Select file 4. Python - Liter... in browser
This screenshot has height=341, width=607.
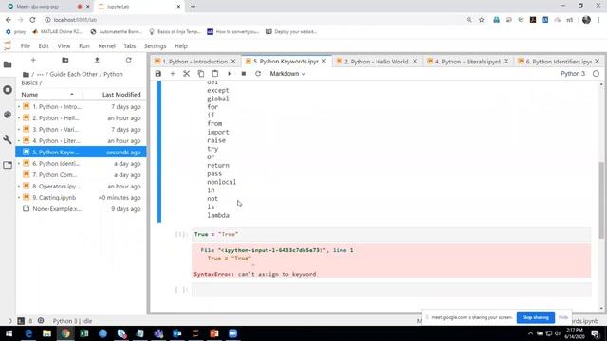coord(81,141)
